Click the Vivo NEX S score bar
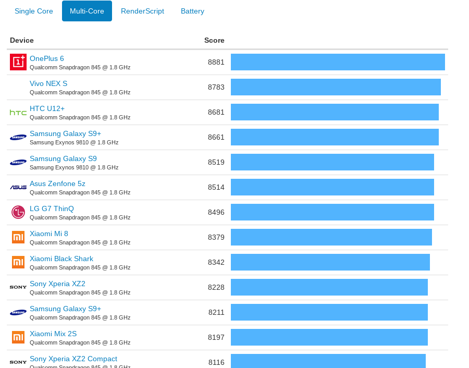 coord(336,88)
